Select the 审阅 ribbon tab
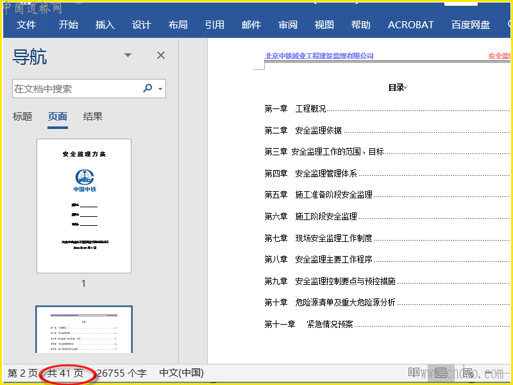This screenshot has height=385, width=513. (x=288, y=25)
